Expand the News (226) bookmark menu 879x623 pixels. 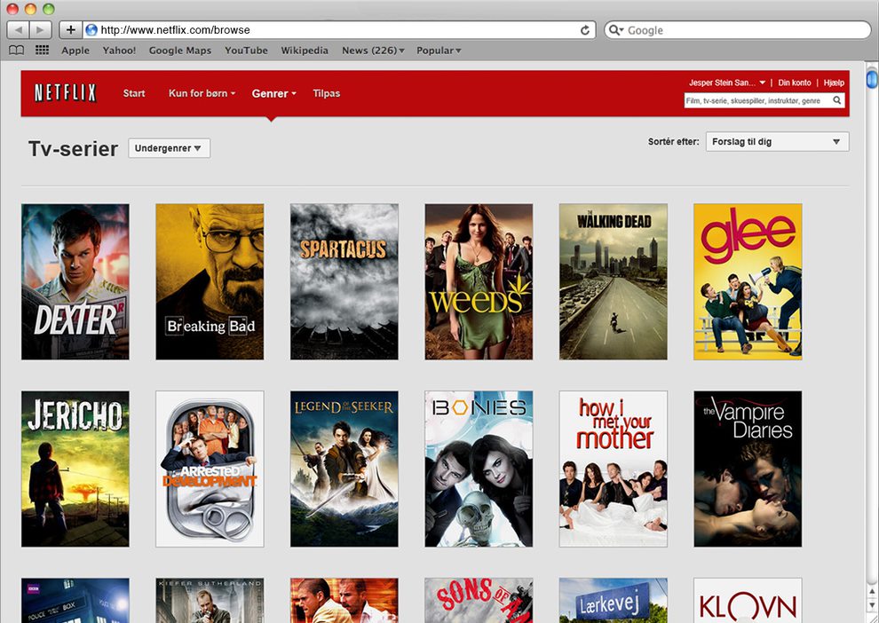pyautogui.click(x=373, y=51)
